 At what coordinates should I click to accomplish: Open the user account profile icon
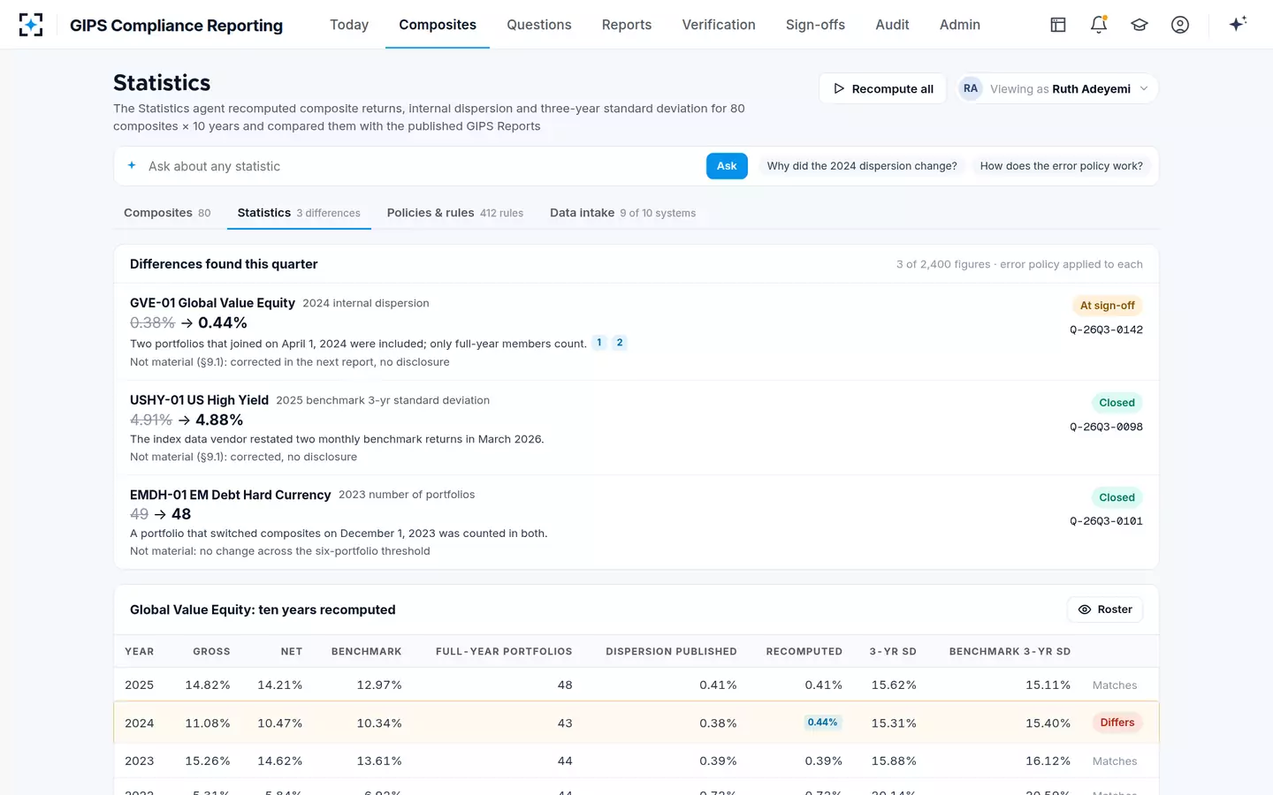(x=1180, y=25)
